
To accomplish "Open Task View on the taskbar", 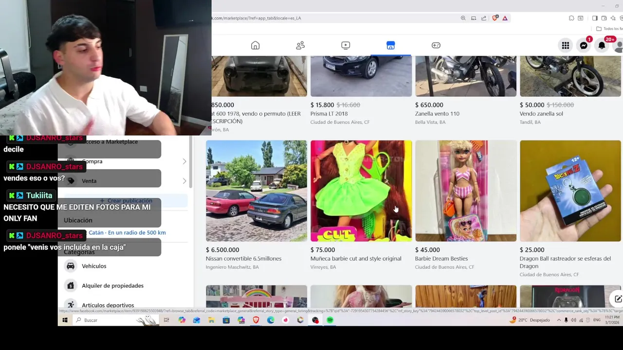I will tap(166, 320).
